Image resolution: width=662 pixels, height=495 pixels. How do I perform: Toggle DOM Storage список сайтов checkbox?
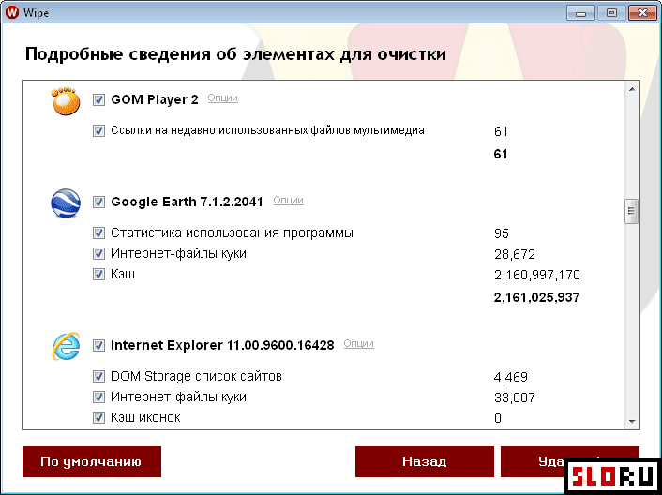[98, 376]
